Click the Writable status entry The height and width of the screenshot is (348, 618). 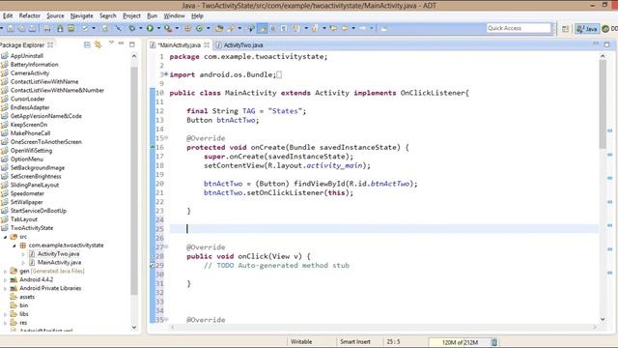coord(301,342)
